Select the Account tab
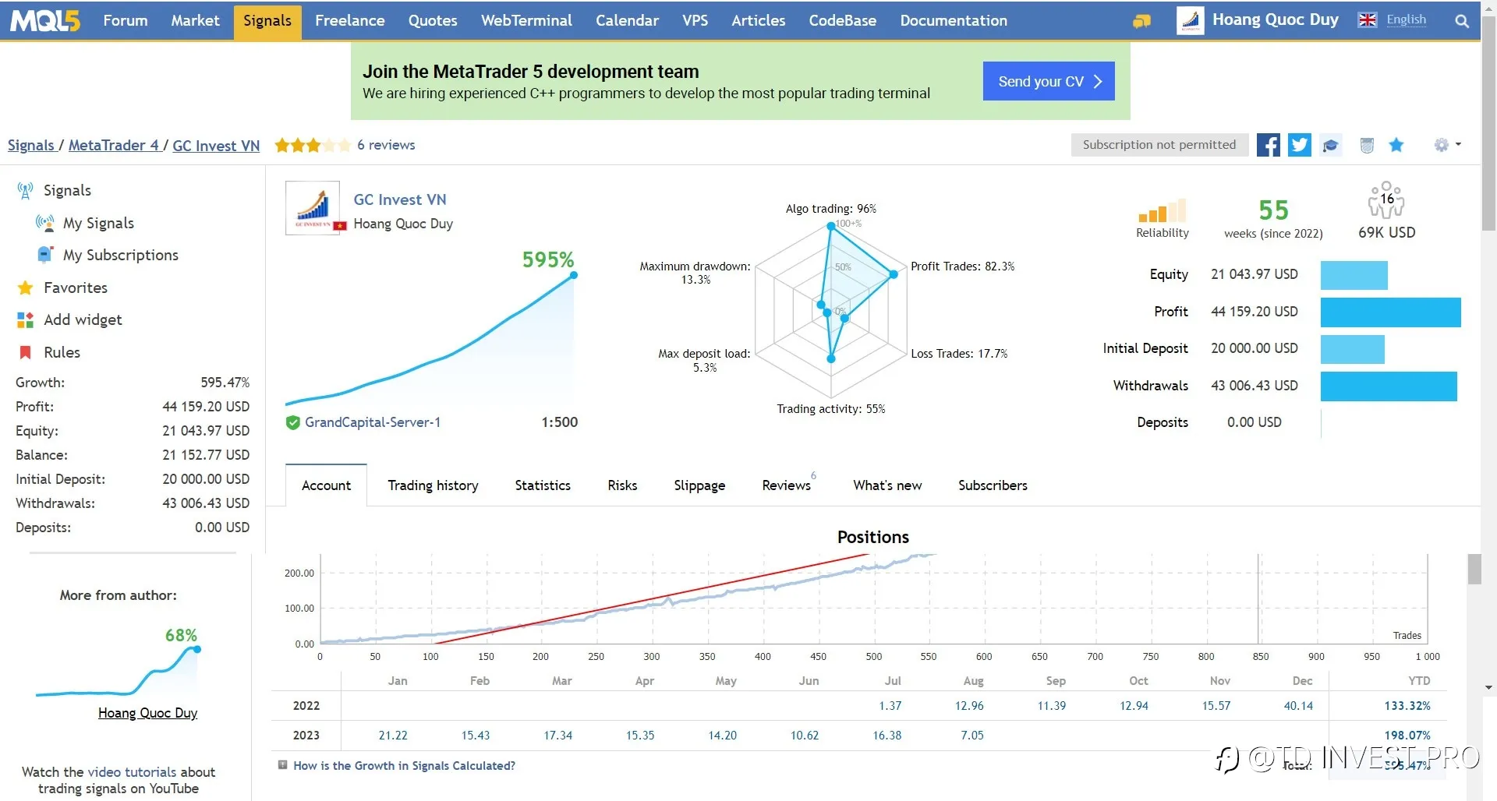 pyautogui.click(x=326, y=485)
